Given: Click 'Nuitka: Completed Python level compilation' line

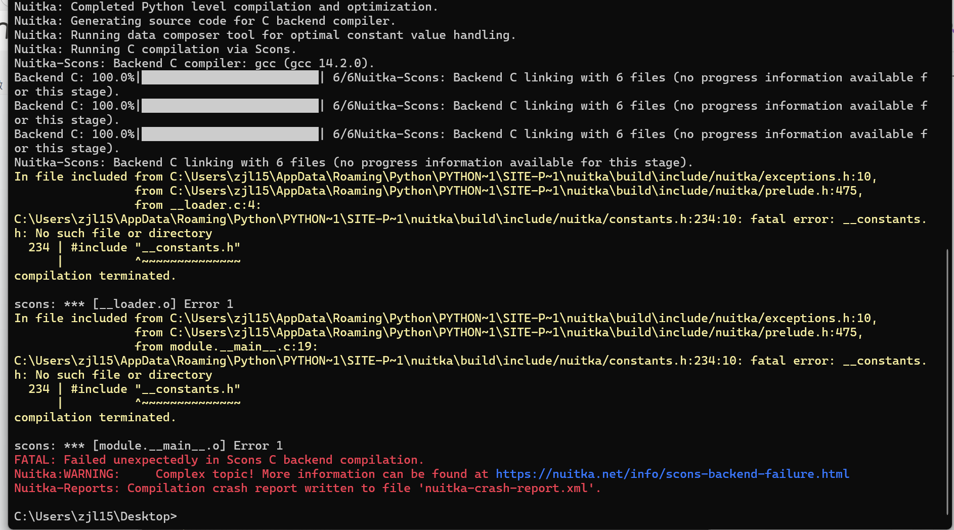Looking at the screenshot, I should (226, 7).
